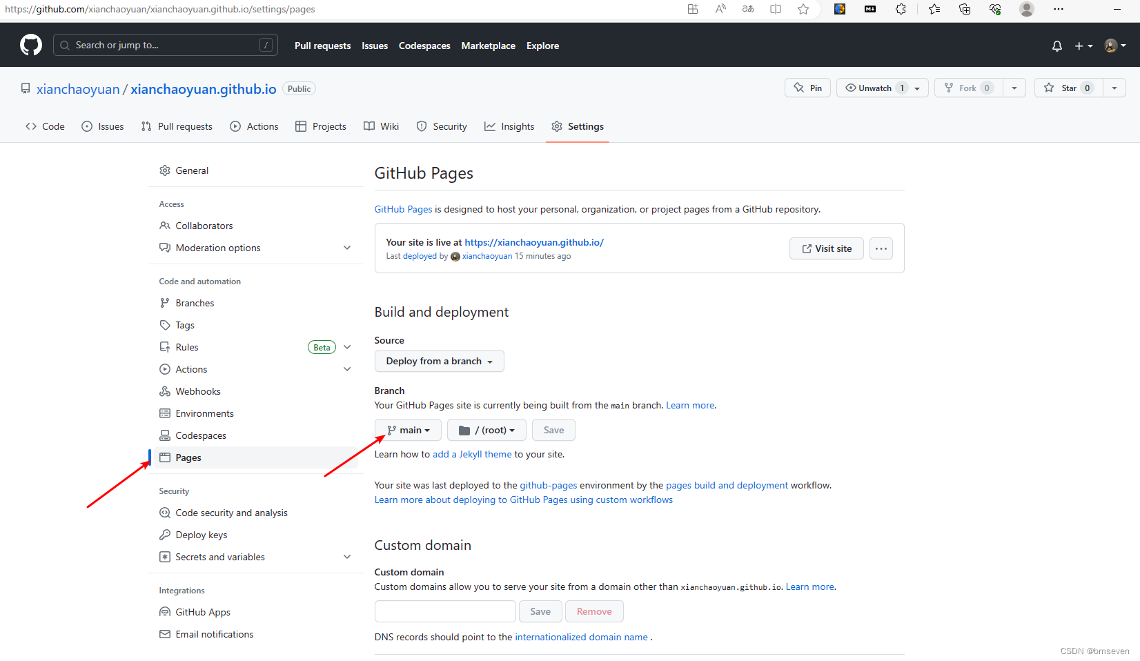Open Issues in top navigation

tap(375, 46)
